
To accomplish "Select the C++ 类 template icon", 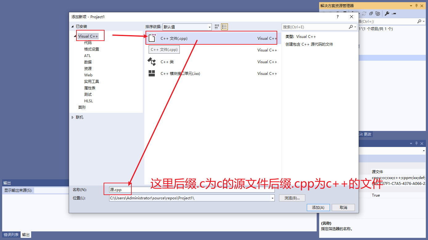I will click(152, 62).
